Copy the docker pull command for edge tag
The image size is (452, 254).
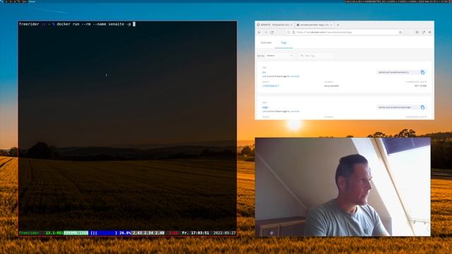pos(422,107)
